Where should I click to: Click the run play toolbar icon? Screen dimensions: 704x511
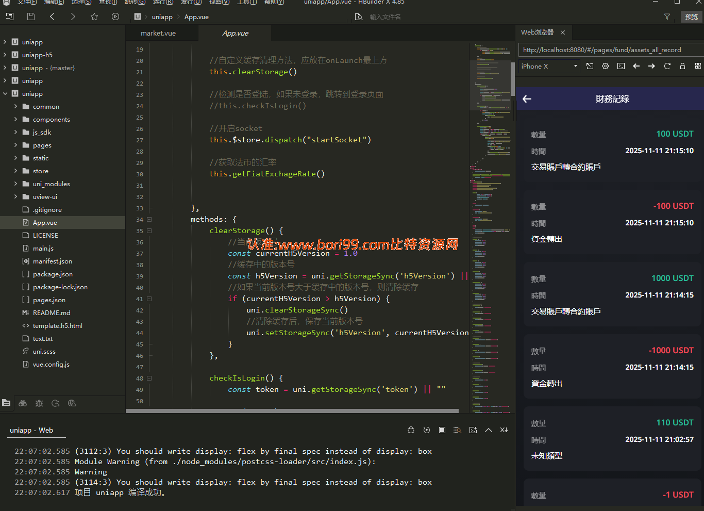coord(115,17)
